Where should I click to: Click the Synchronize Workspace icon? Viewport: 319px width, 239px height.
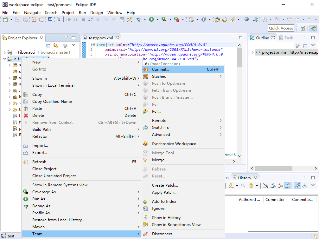pyautogui.click(x=145, y=144)
